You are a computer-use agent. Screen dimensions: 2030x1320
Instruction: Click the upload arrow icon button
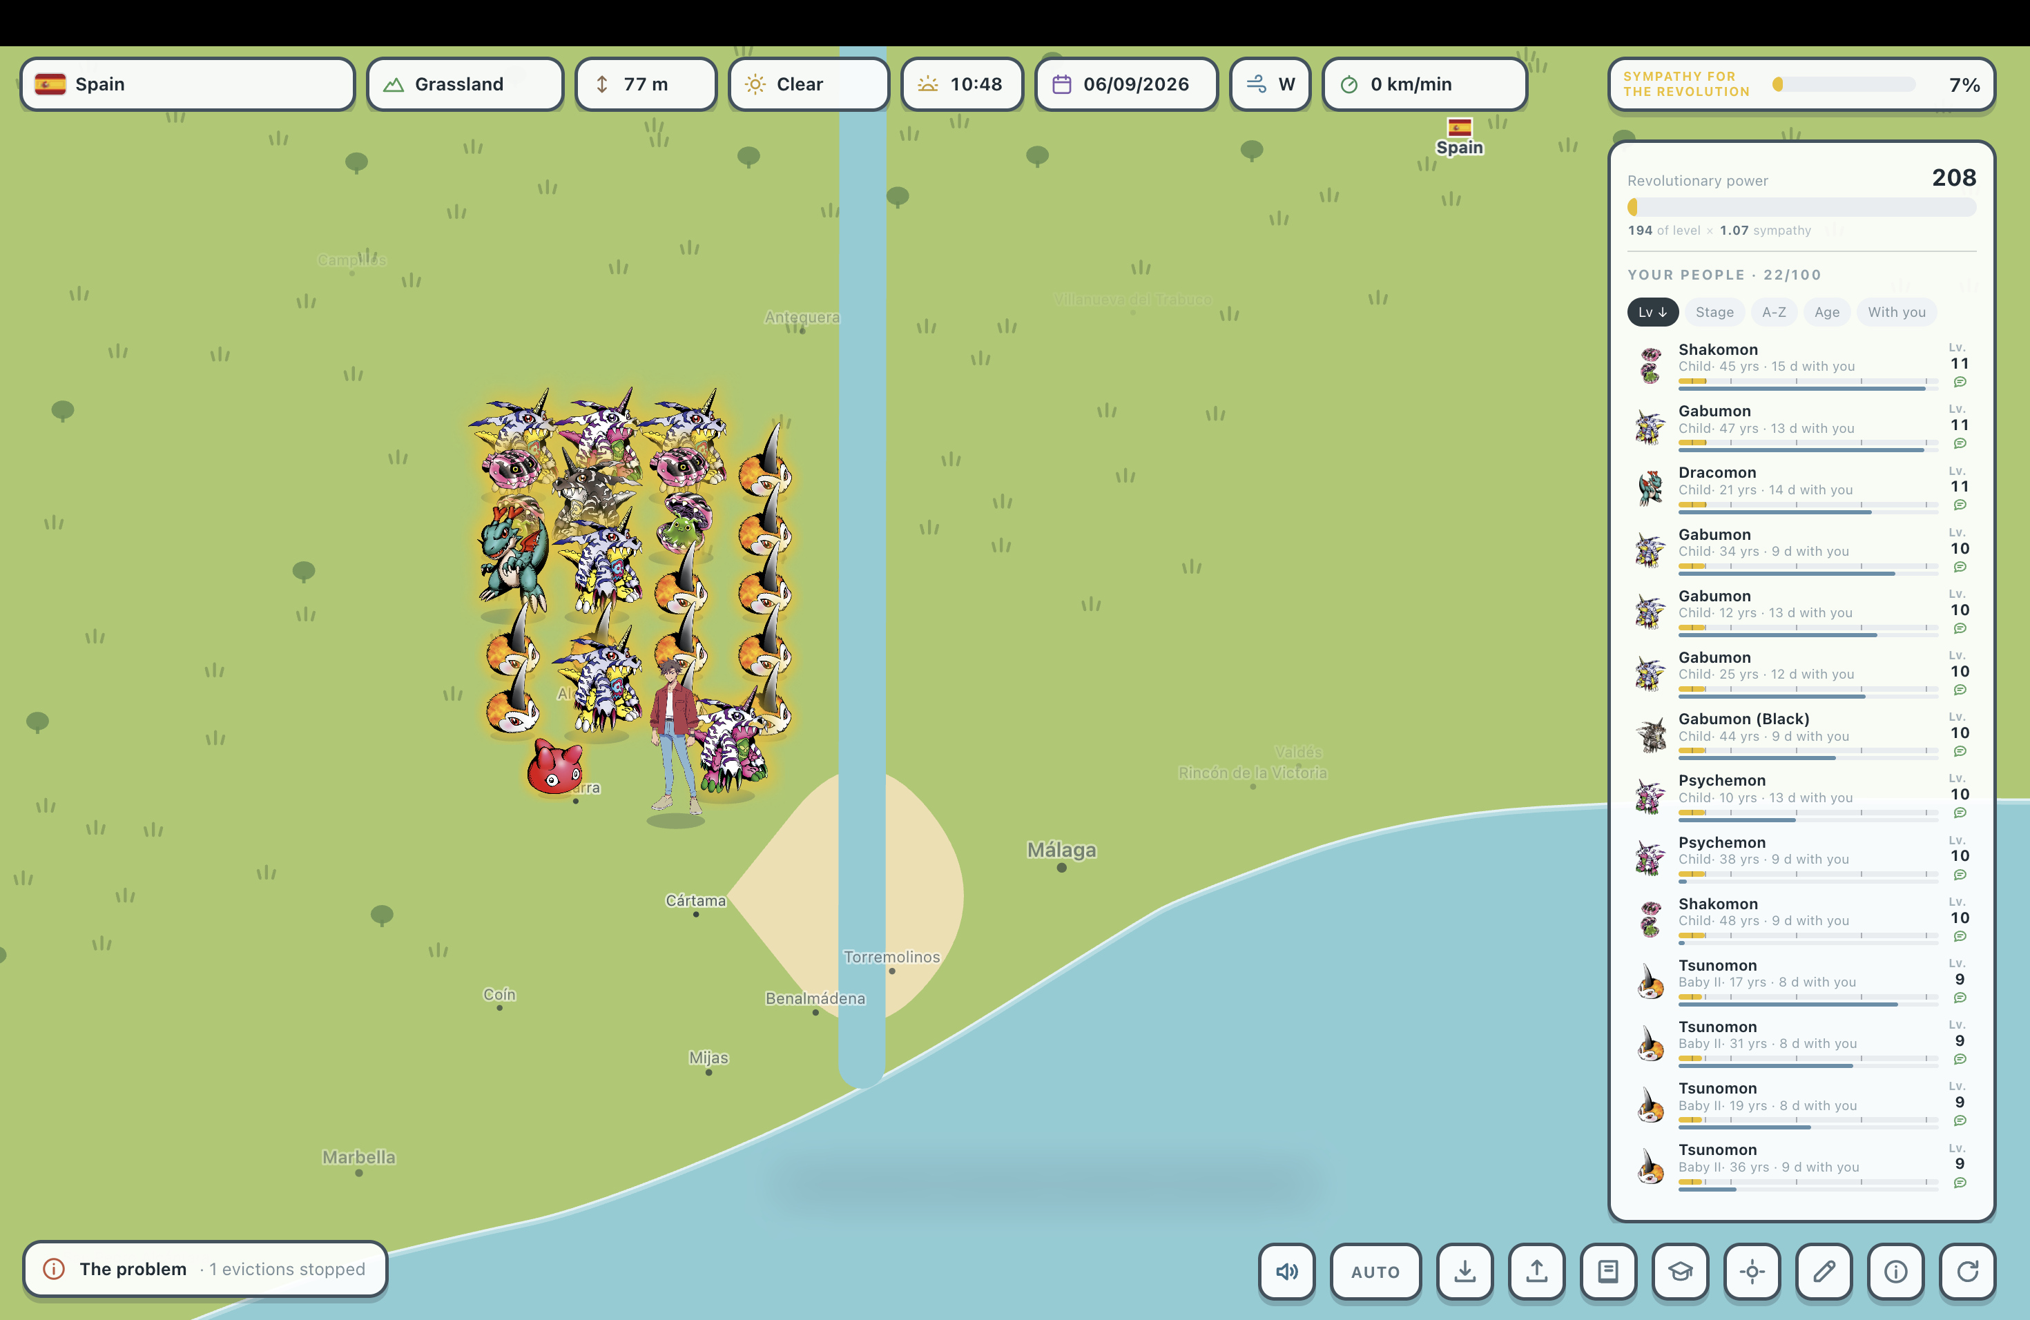(1536, 1272)
